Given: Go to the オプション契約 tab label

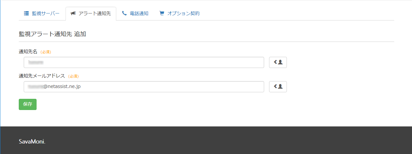Looking at the screenshot, I should point(183,13).
